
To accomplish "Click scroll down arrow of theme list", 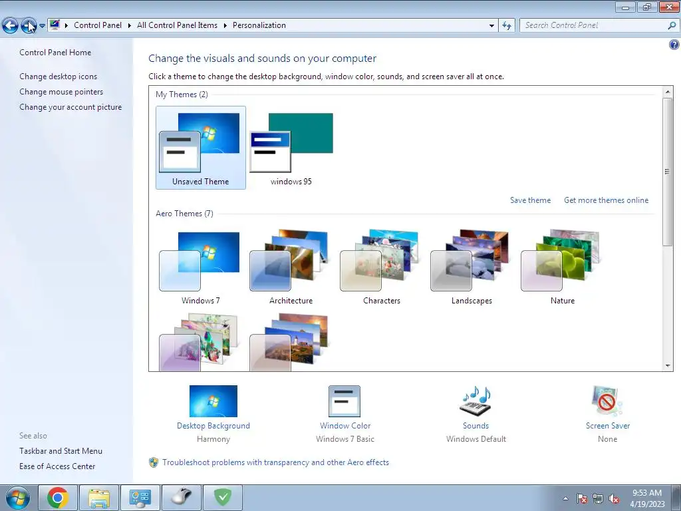I will point(668,366).
